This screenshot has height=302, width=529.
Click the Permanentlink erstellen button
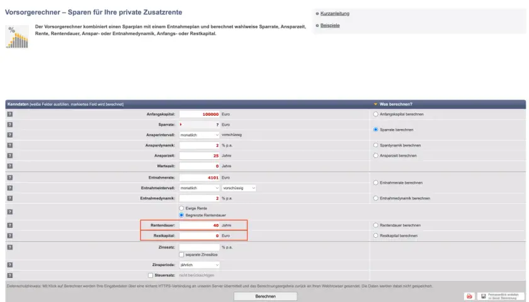click(x=501, y=296)
